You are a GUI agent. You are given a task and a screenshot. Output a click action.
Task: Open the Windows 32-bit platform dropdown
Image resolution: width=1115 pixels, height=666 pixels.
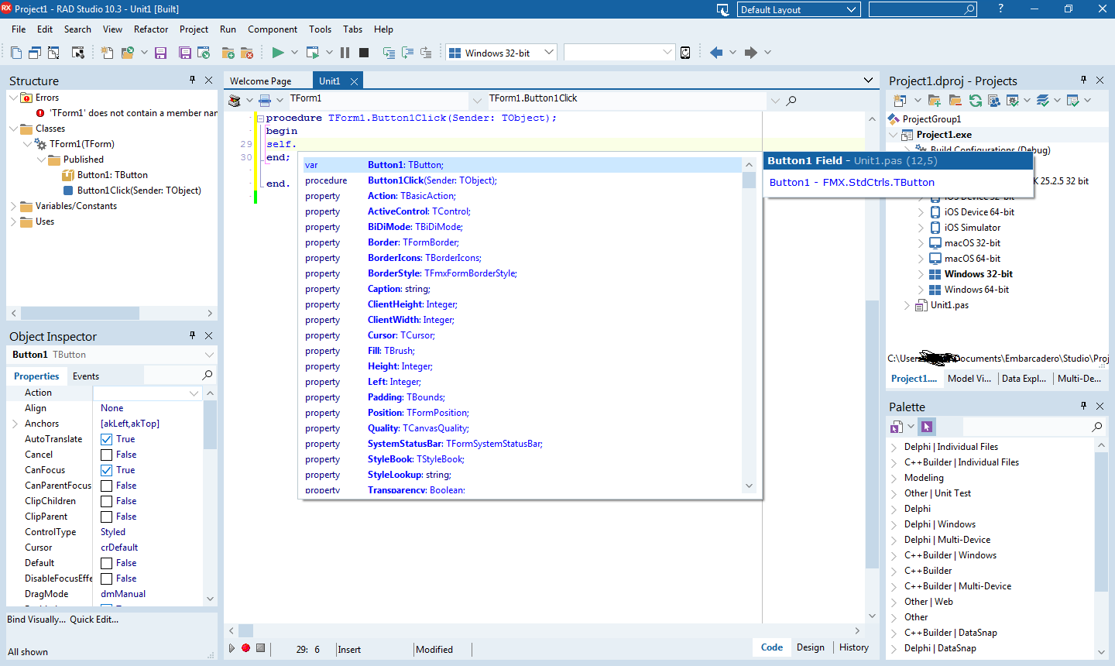click(x=549, y=53)
